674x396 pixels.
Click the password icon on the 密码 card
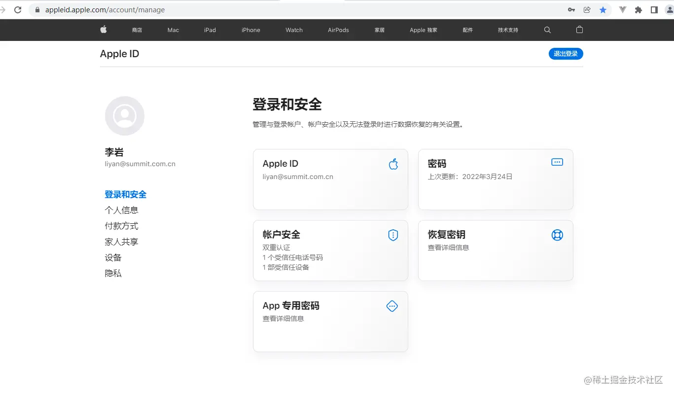pyautogui.click(x=557, y=161)
